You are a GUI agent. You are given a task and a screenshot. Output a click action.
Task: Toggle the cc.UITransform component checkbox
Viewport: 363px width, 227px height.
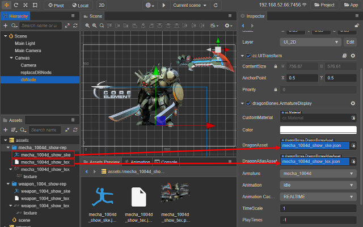click(248, 56)
